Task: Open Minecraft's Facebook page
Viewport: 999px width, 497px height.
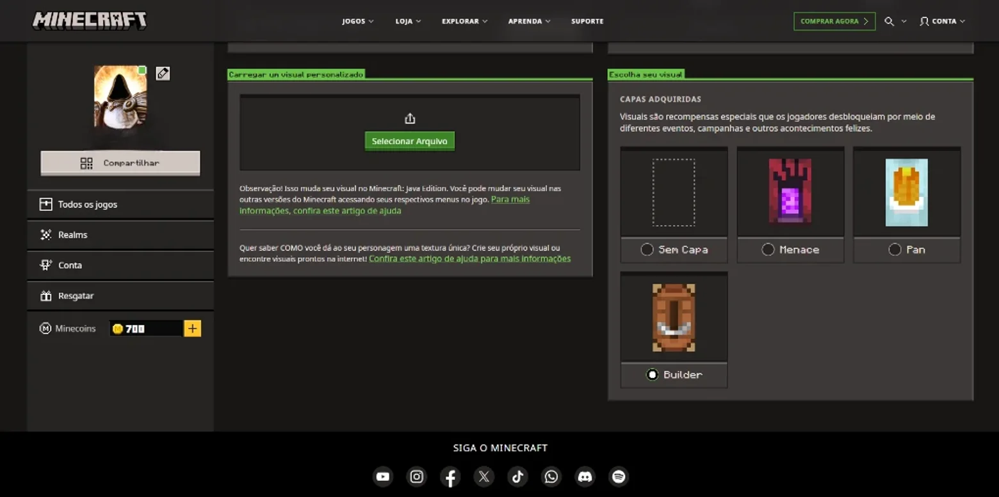Action: (450, 477)
